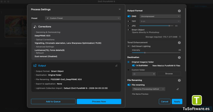The width and height of the screenshot is (213, 112).
Task: Open the Preset dropdown showing Custom Preset
Action: (x=83, y=18)
